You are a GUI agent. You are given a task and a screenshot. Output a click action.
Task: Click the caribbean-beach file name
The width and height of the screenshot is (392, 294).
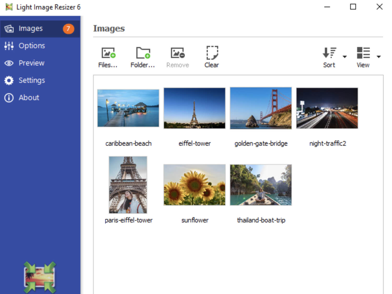tap(128, 143)
